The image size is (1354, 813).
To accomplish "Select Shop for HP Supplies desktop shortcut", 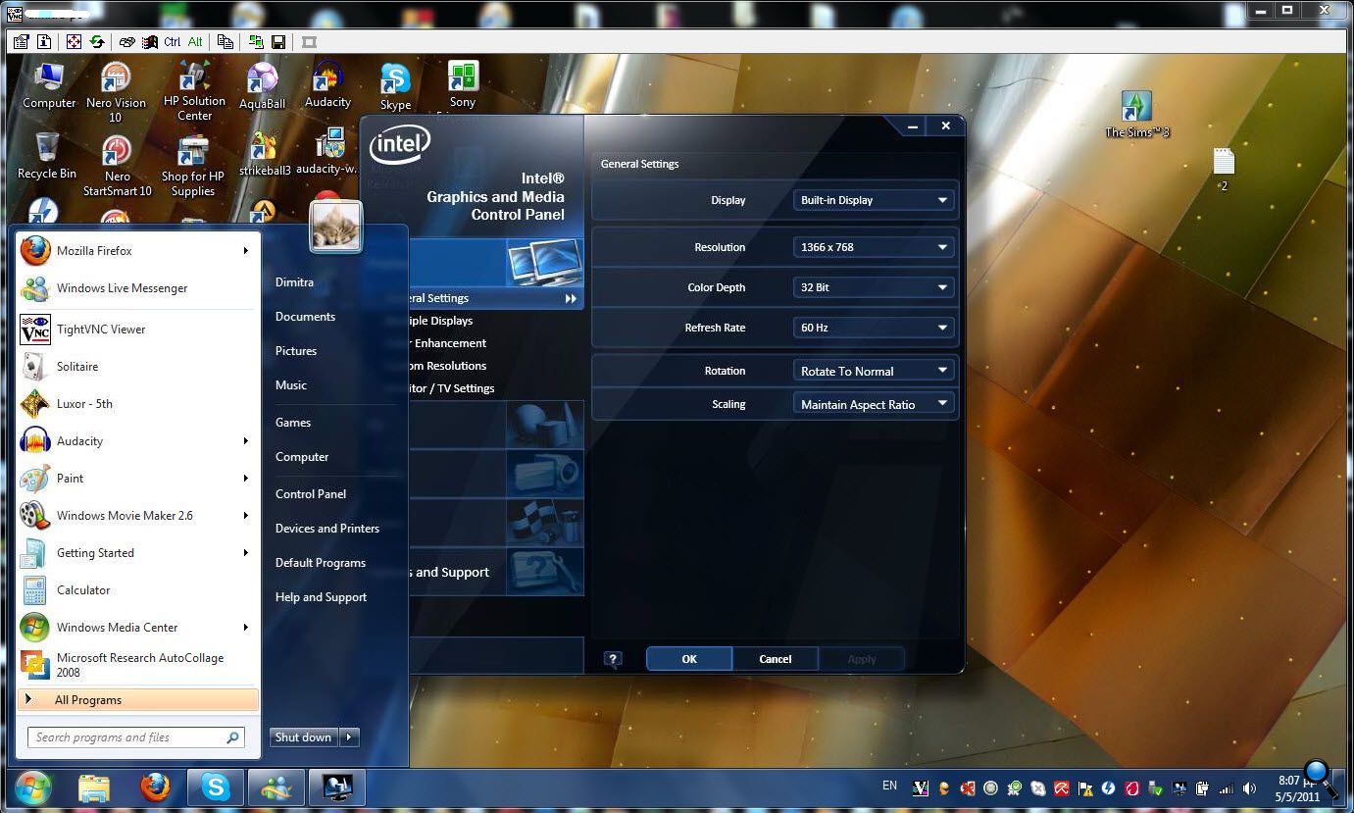I will (x=193, y=166).
